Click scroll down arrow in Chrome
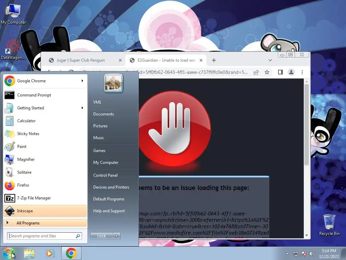 tap(306, 236)
